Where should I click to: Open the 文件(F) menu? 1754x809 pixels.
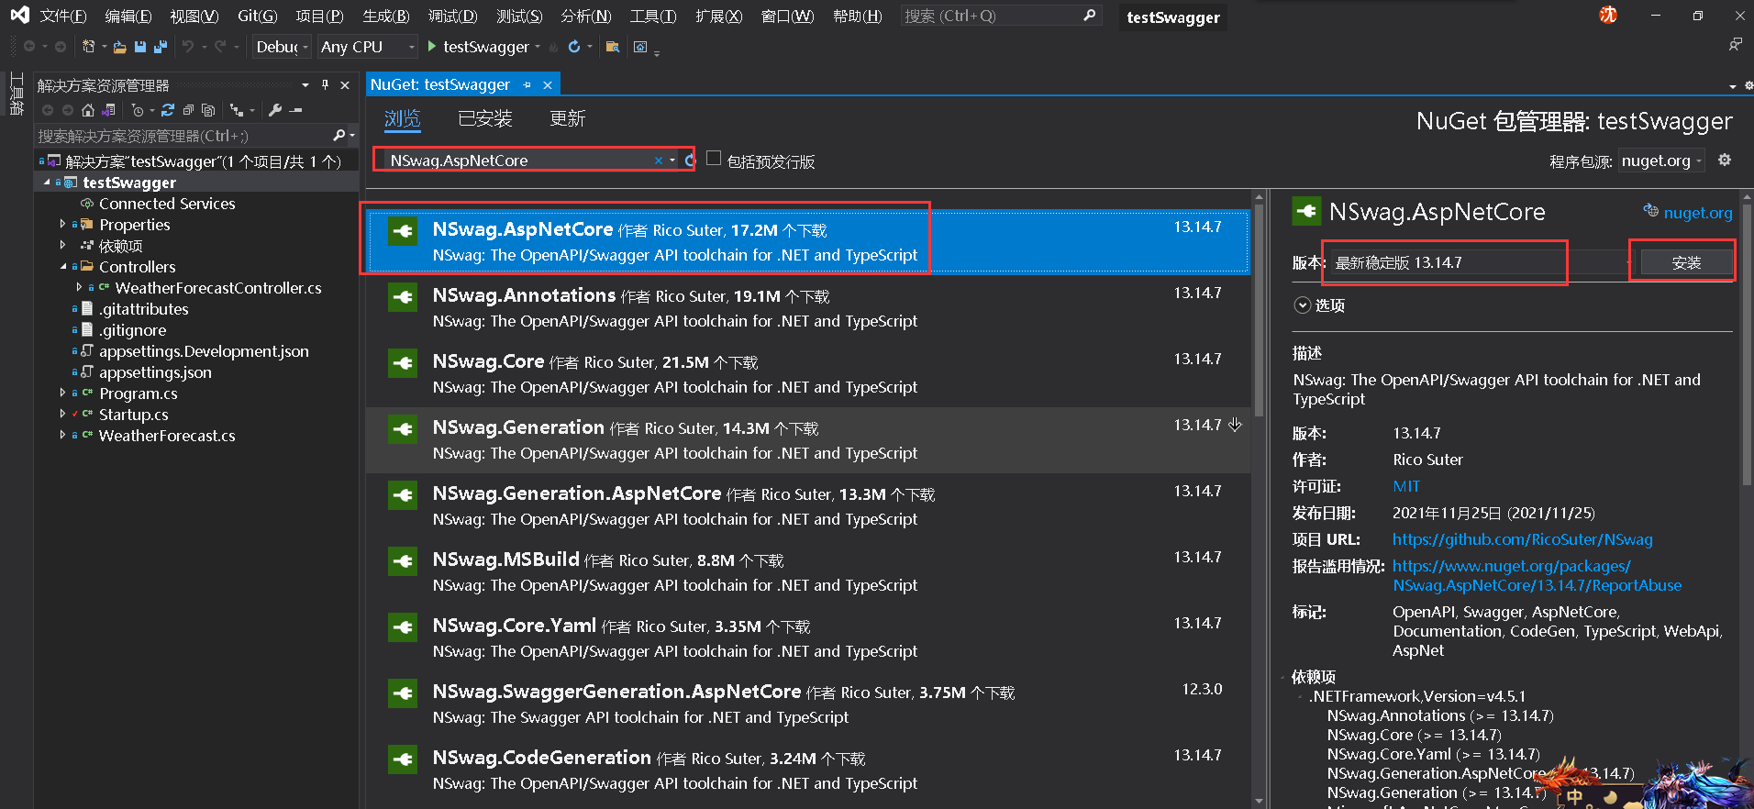coord(62,17)
